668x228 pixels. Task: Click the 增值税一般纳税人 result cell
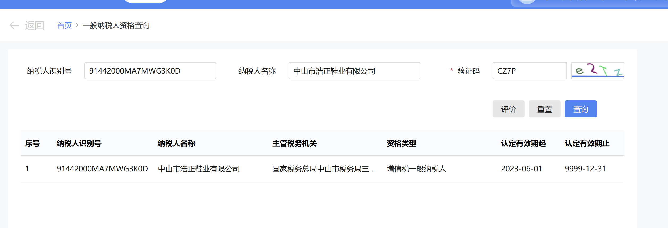point(416,169)
